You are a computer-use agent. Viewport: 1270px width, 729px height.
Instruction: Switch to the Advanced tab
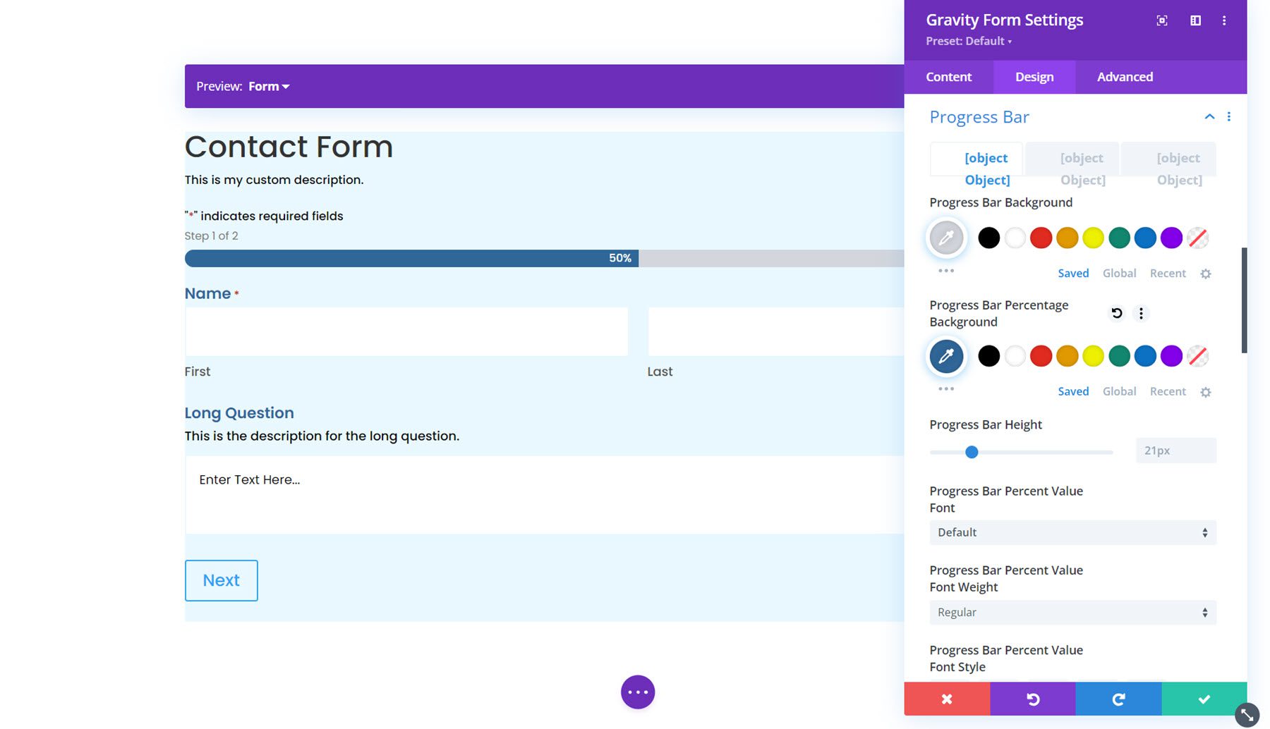click(x=1124, y=77)
